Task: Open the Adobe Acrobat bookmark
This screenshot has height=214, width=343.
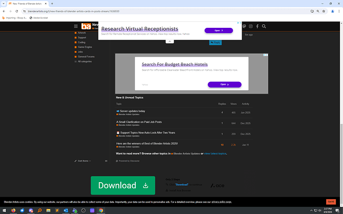Action: (x=39, y=18)
